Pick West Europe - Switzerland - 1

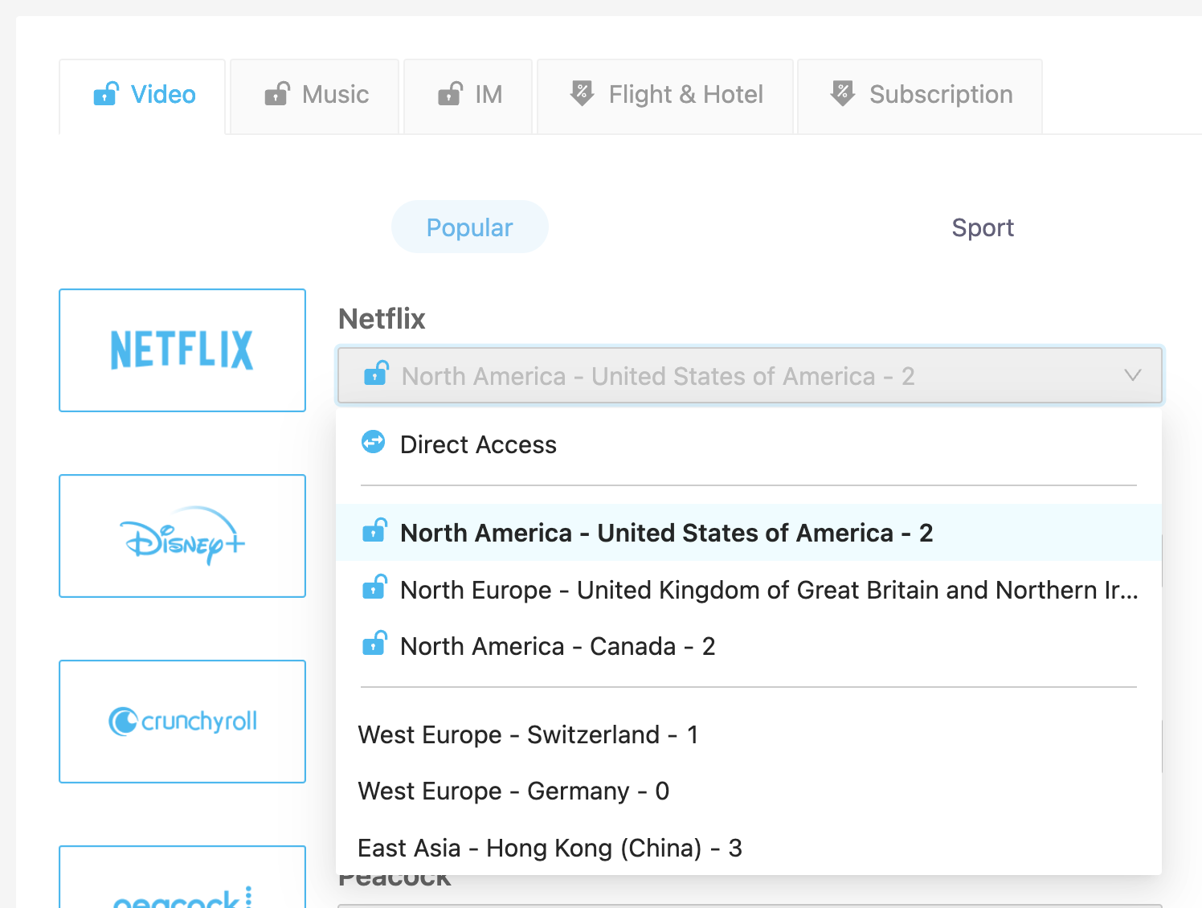click(x=749, y=734)
